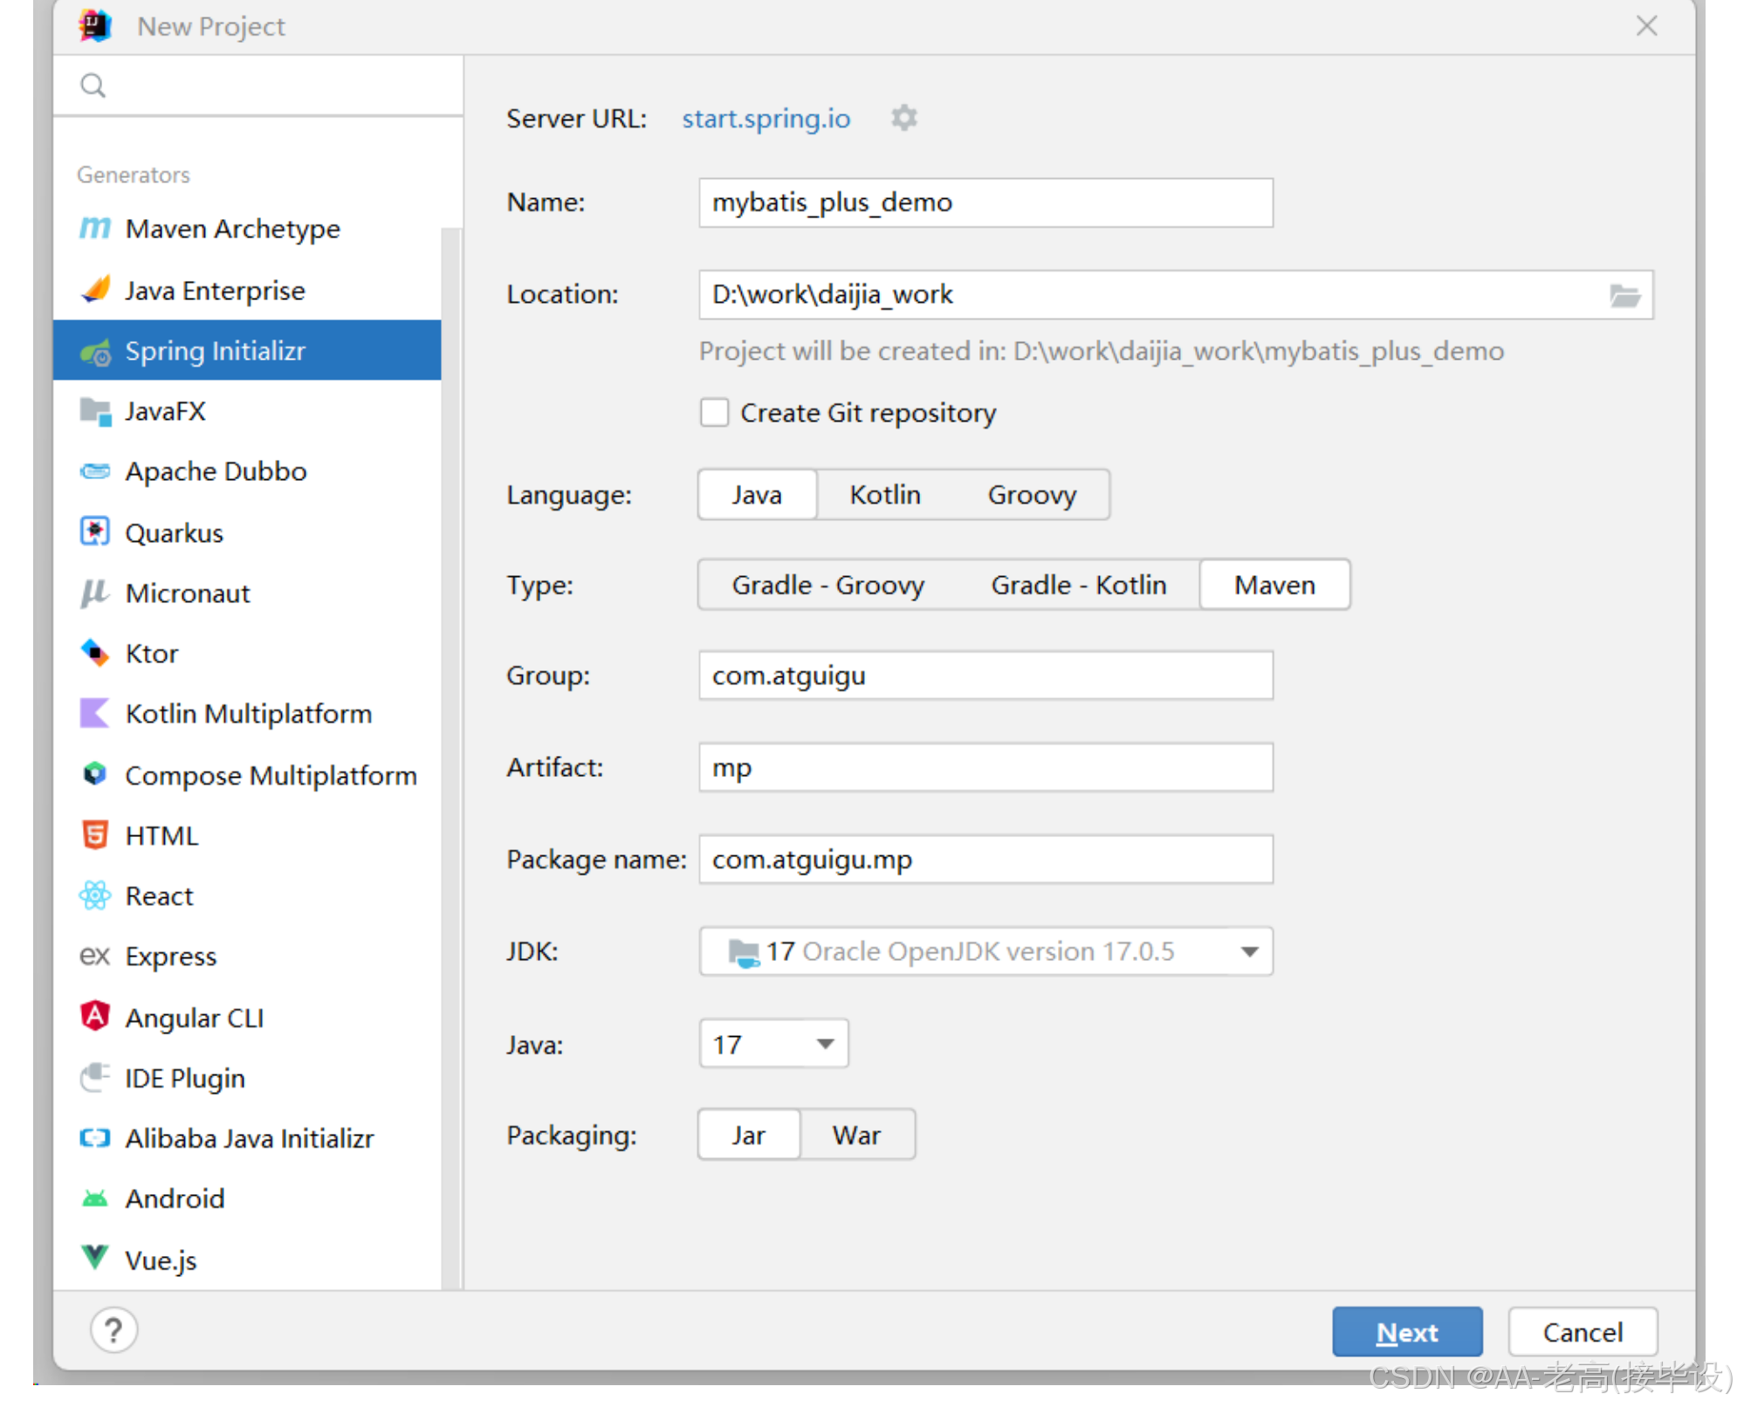1737x1407 pixels.
Task: Click the Express ex icon
Action: click(94, 956)
